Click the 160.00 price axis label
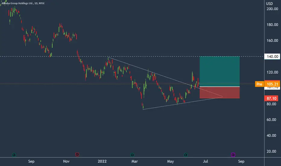Viewport: 281px width, 166px height. pyautogui.click(x=272, y=40)
